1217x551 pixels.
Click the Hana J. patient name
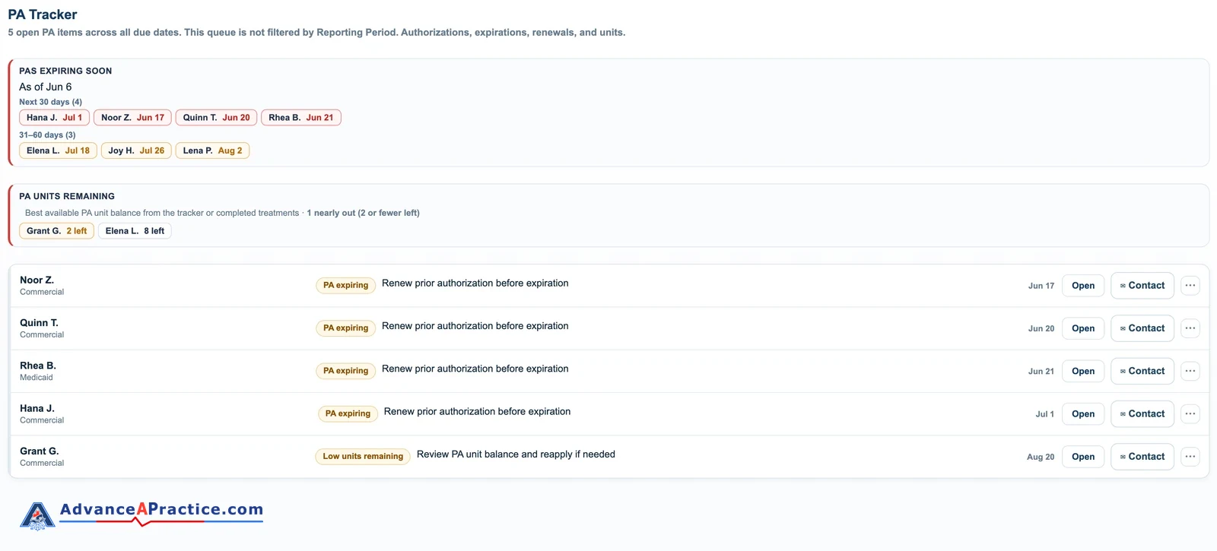click(x=37, y=409)
